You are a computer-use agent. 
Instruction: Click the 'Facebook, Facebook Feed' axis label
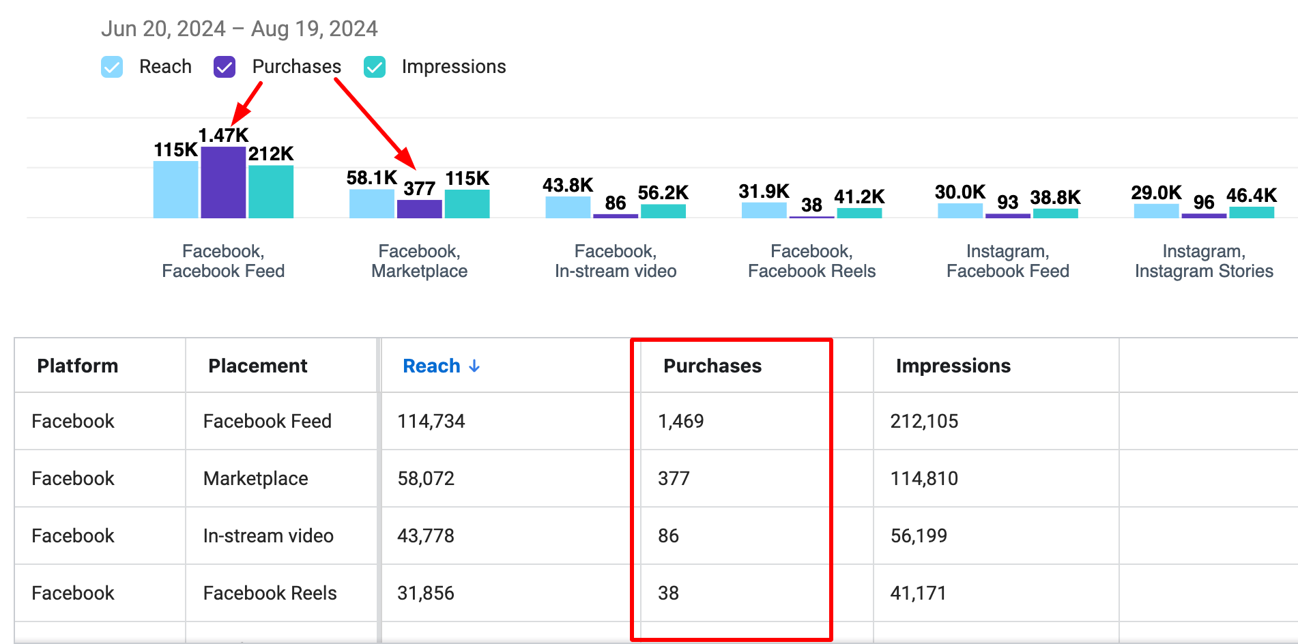[223, 261]
